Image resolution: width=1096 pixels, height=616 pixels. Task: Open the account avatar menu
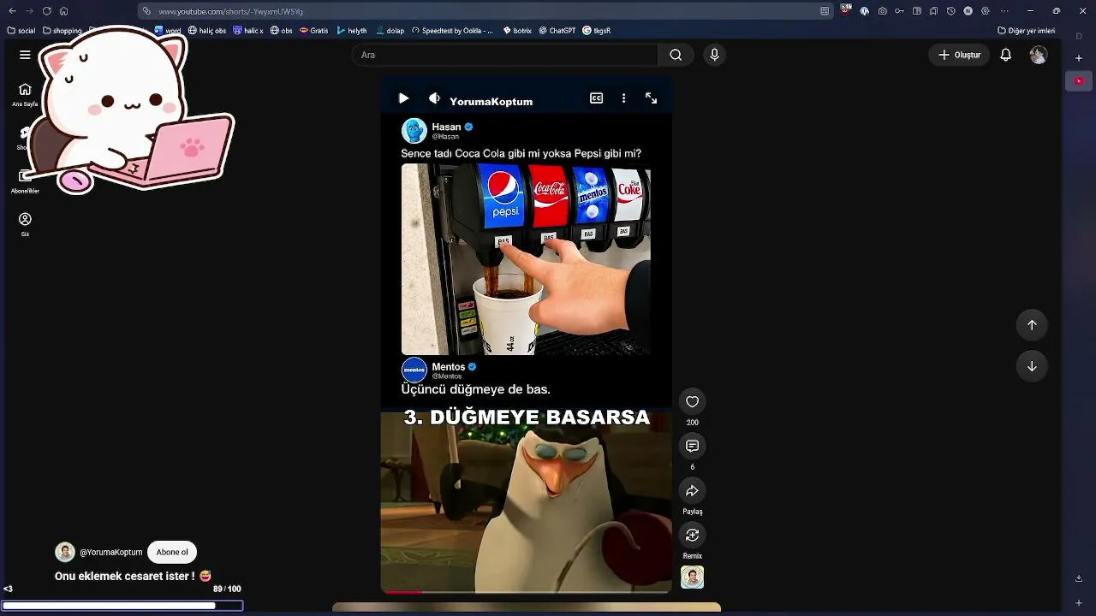(x=1039, y=55)
